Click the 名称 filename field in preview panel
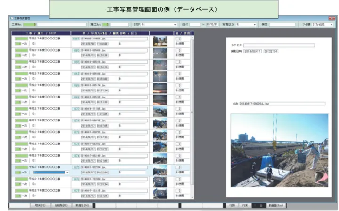339x211 pixels. click(x=282, y=104)
